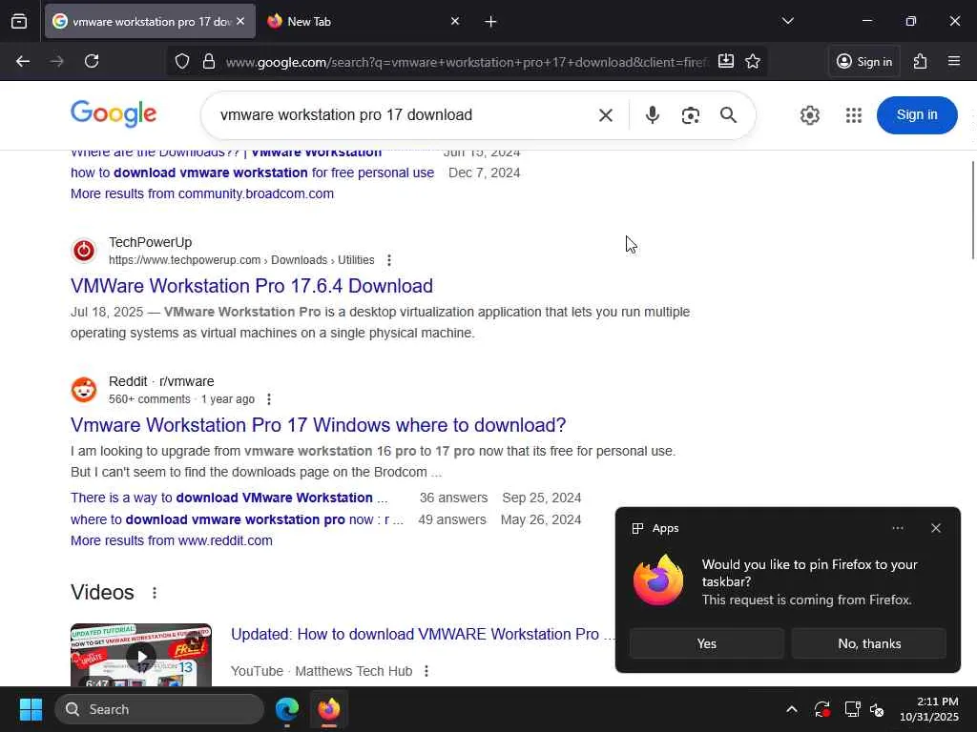977x732 pixels.
Task: Open the Videos section options menu
Action: [x=155, y=593]
